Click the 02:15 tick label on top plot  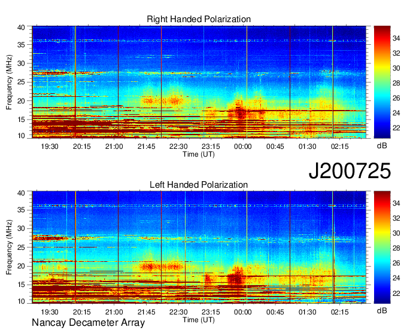(339, 146)
